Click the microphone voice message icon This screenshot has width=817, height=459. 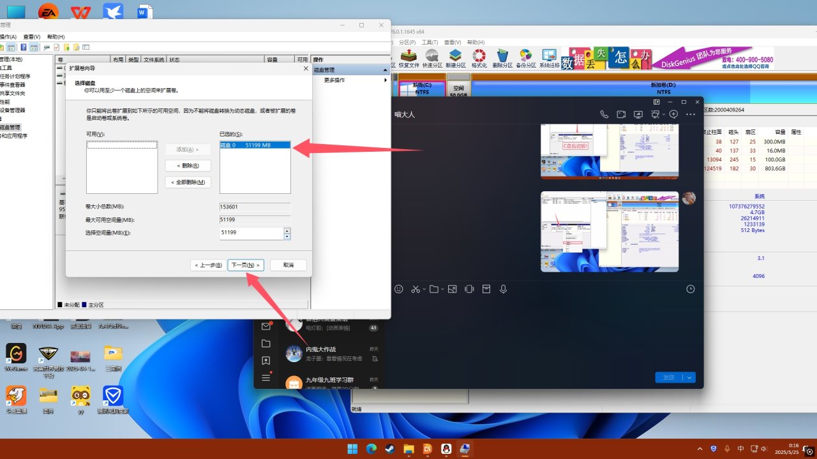[503, 289]
